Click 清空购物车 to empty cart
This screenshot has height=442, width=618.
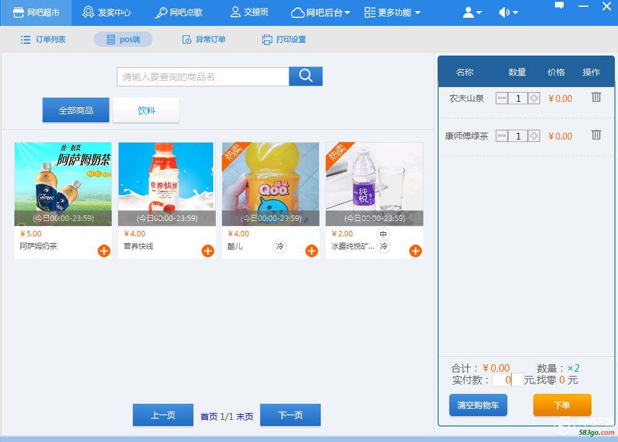click(478, 405)
